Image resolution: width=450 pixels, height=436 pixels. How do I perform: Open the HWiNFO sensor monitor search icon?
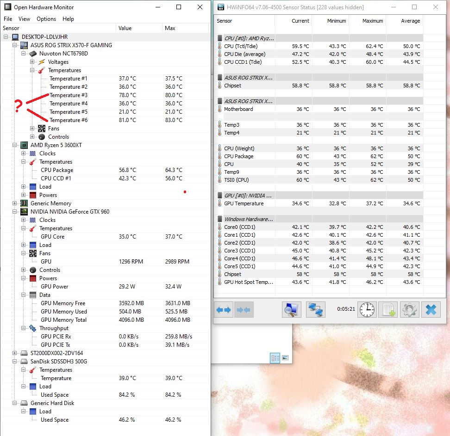coord(292,310)
